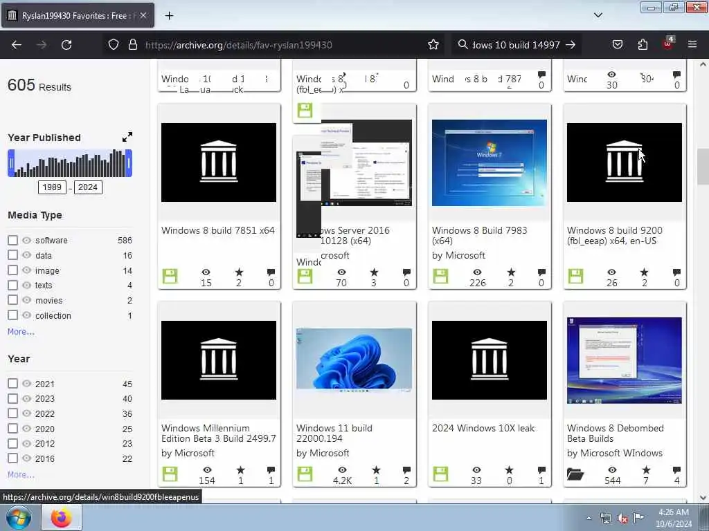Viewport: 709px width, 531px height.
Task: Open Windows 8 Build 7983 (x64) title
Action: coord(479,235)
